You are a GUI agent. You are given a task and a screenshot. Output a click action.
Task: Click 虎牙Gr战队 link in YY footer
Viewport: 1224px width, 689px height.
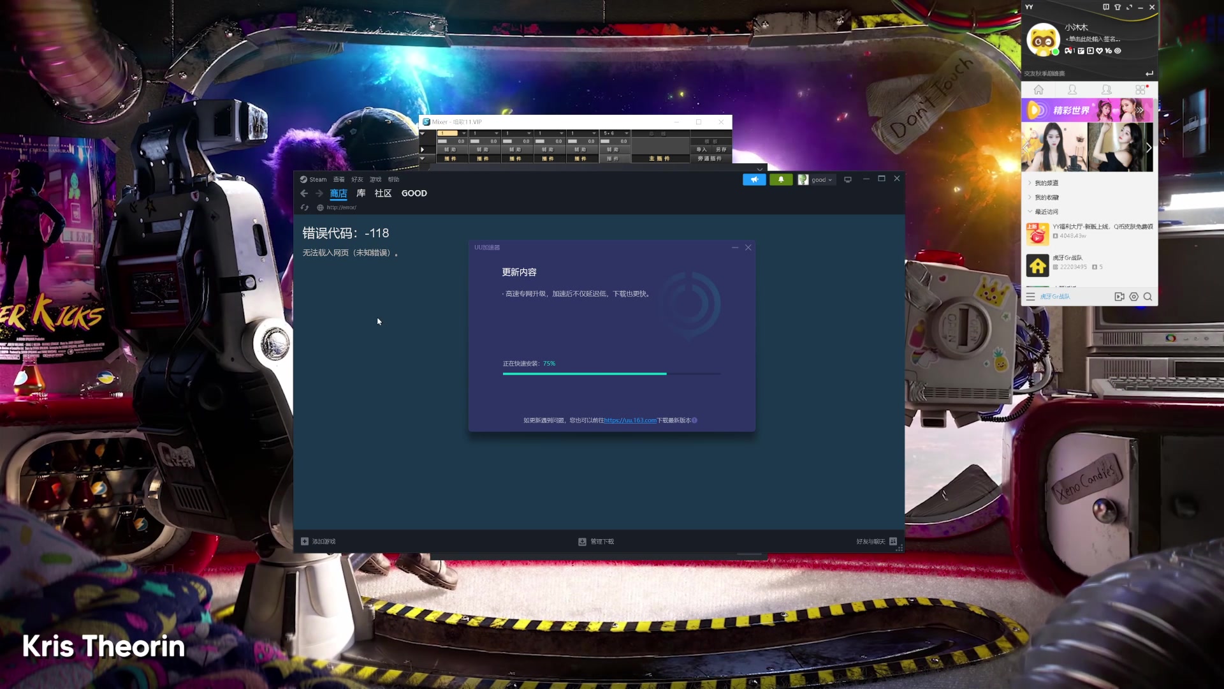pos(1055,297)
